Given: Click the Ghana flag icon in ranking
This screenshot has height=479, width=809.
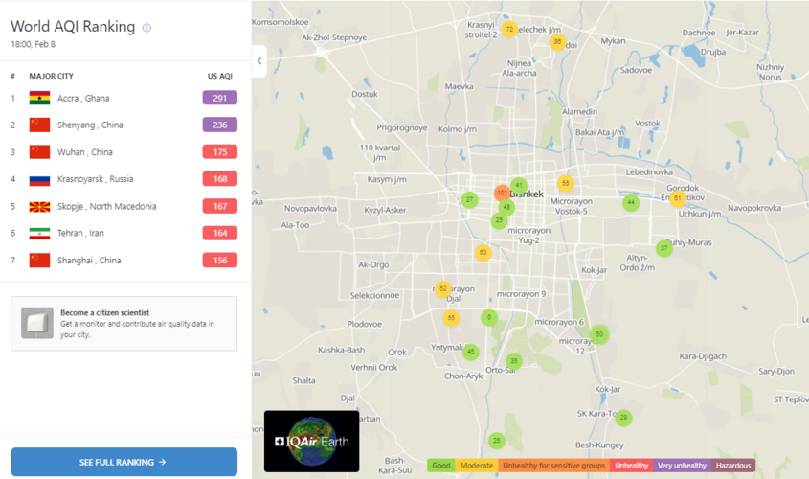Looking at the screenshot, I should (x=39, y=98).
